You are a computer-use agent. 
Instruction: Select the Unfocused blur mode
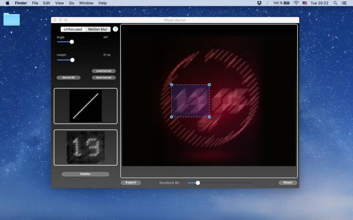coord(73,29)
